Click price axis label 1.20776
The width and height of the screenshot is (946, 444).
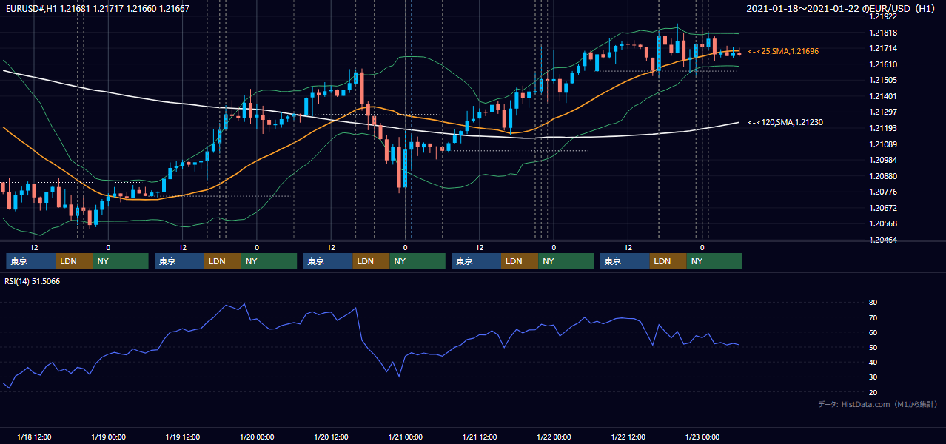(x=883, y=192)
